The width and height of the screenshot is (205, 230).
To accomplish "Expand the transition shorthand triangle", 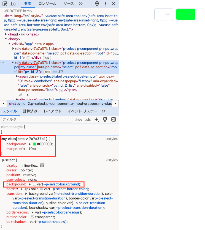I will (26, 194).
